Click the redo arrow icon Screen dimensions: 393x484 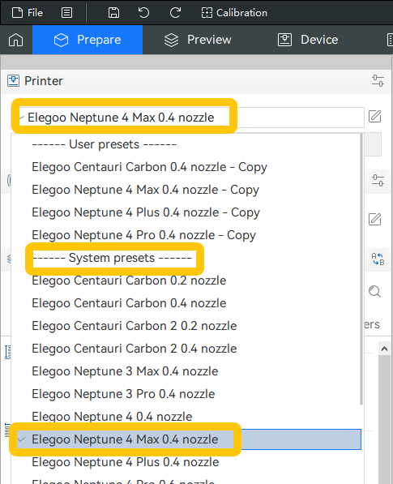tap(175, 13)
